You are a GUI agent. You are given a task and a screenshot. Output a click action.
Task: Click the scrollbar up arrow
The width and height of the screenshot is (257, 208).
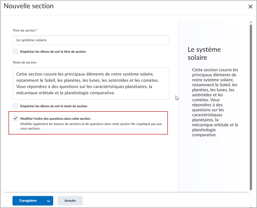251,22
